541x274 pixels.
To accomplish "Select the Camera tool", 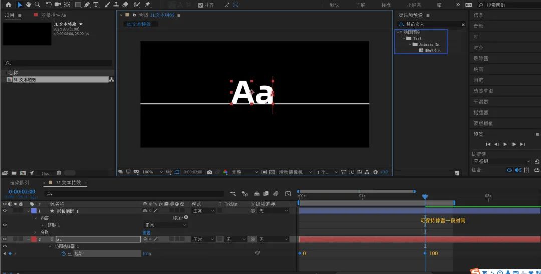I will pos(57,5).
